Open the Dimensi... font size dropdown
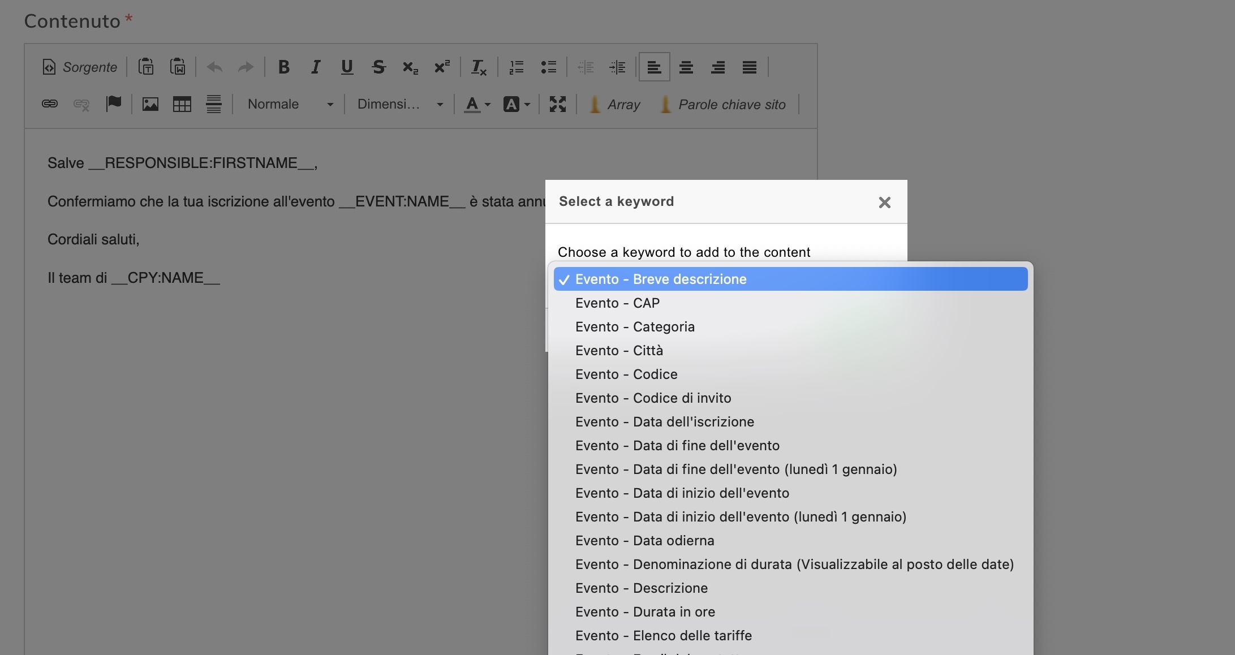This screenshot has width=1235, height=655. pyautogui.click(x=399, y=104)
